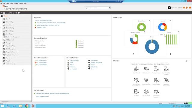
Task: Launch the Agent Rollout wizard
Action: (x=136, y=69)
